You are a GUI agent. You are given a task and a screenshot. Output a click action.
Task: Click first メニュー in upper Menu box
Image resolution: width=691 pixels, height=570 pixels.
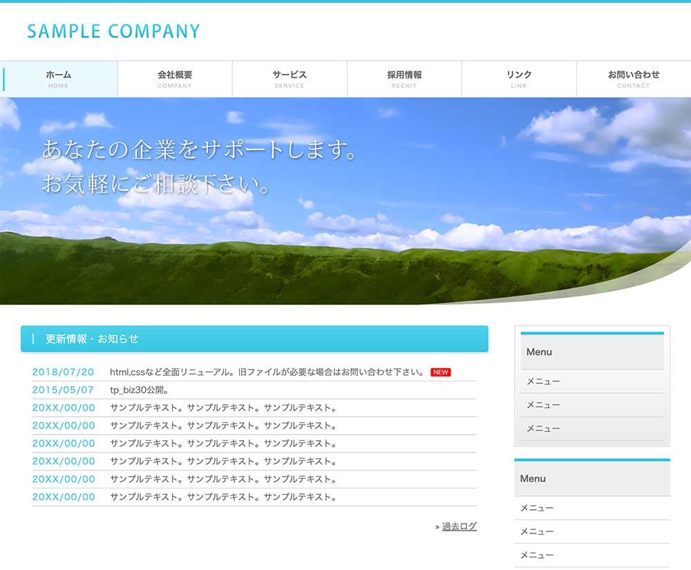pyautogui.click(x=592, y=381)
